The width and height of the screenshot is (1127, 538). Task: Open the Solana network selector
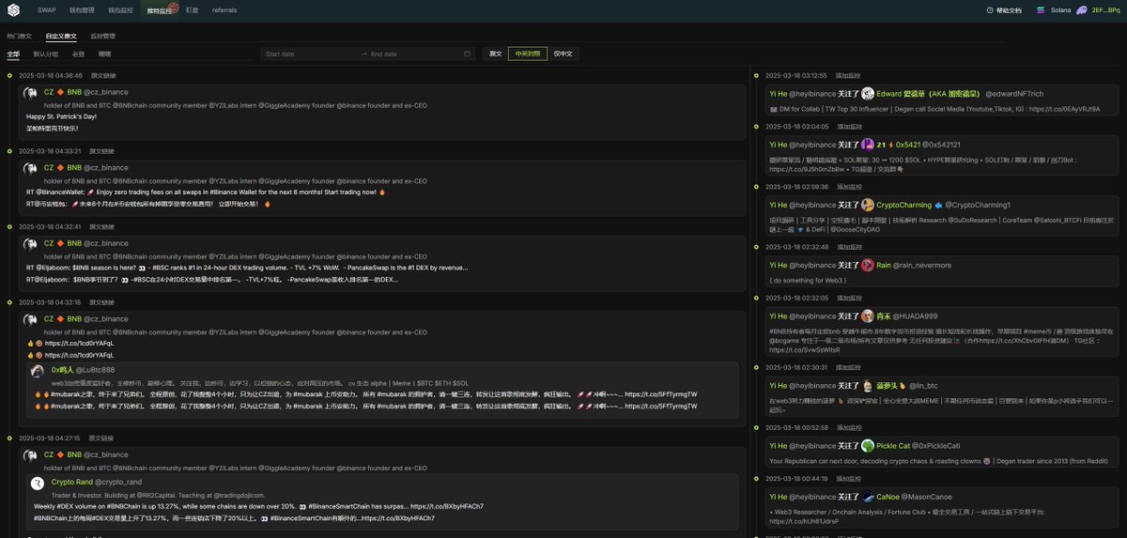pyautogui.click(x=1054, y=10)
